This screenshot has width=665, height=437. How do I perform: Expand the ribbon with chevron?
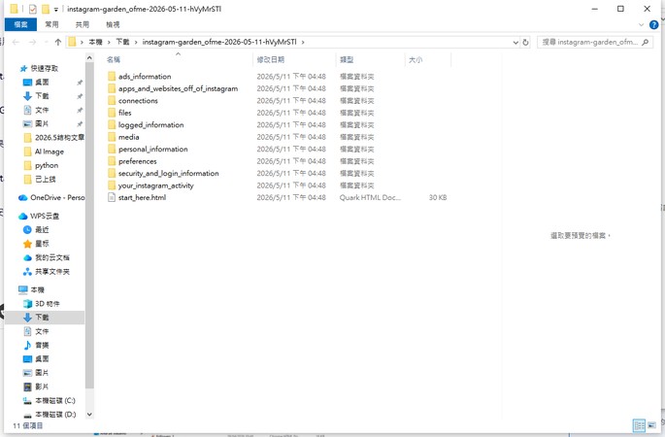641,24
